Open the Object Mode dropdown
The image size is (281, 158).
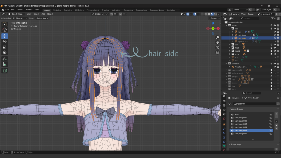(16, 14)
